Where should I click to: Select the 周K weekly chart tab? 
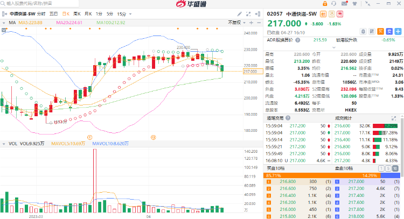pyautogui.click(x=77, y=14)
